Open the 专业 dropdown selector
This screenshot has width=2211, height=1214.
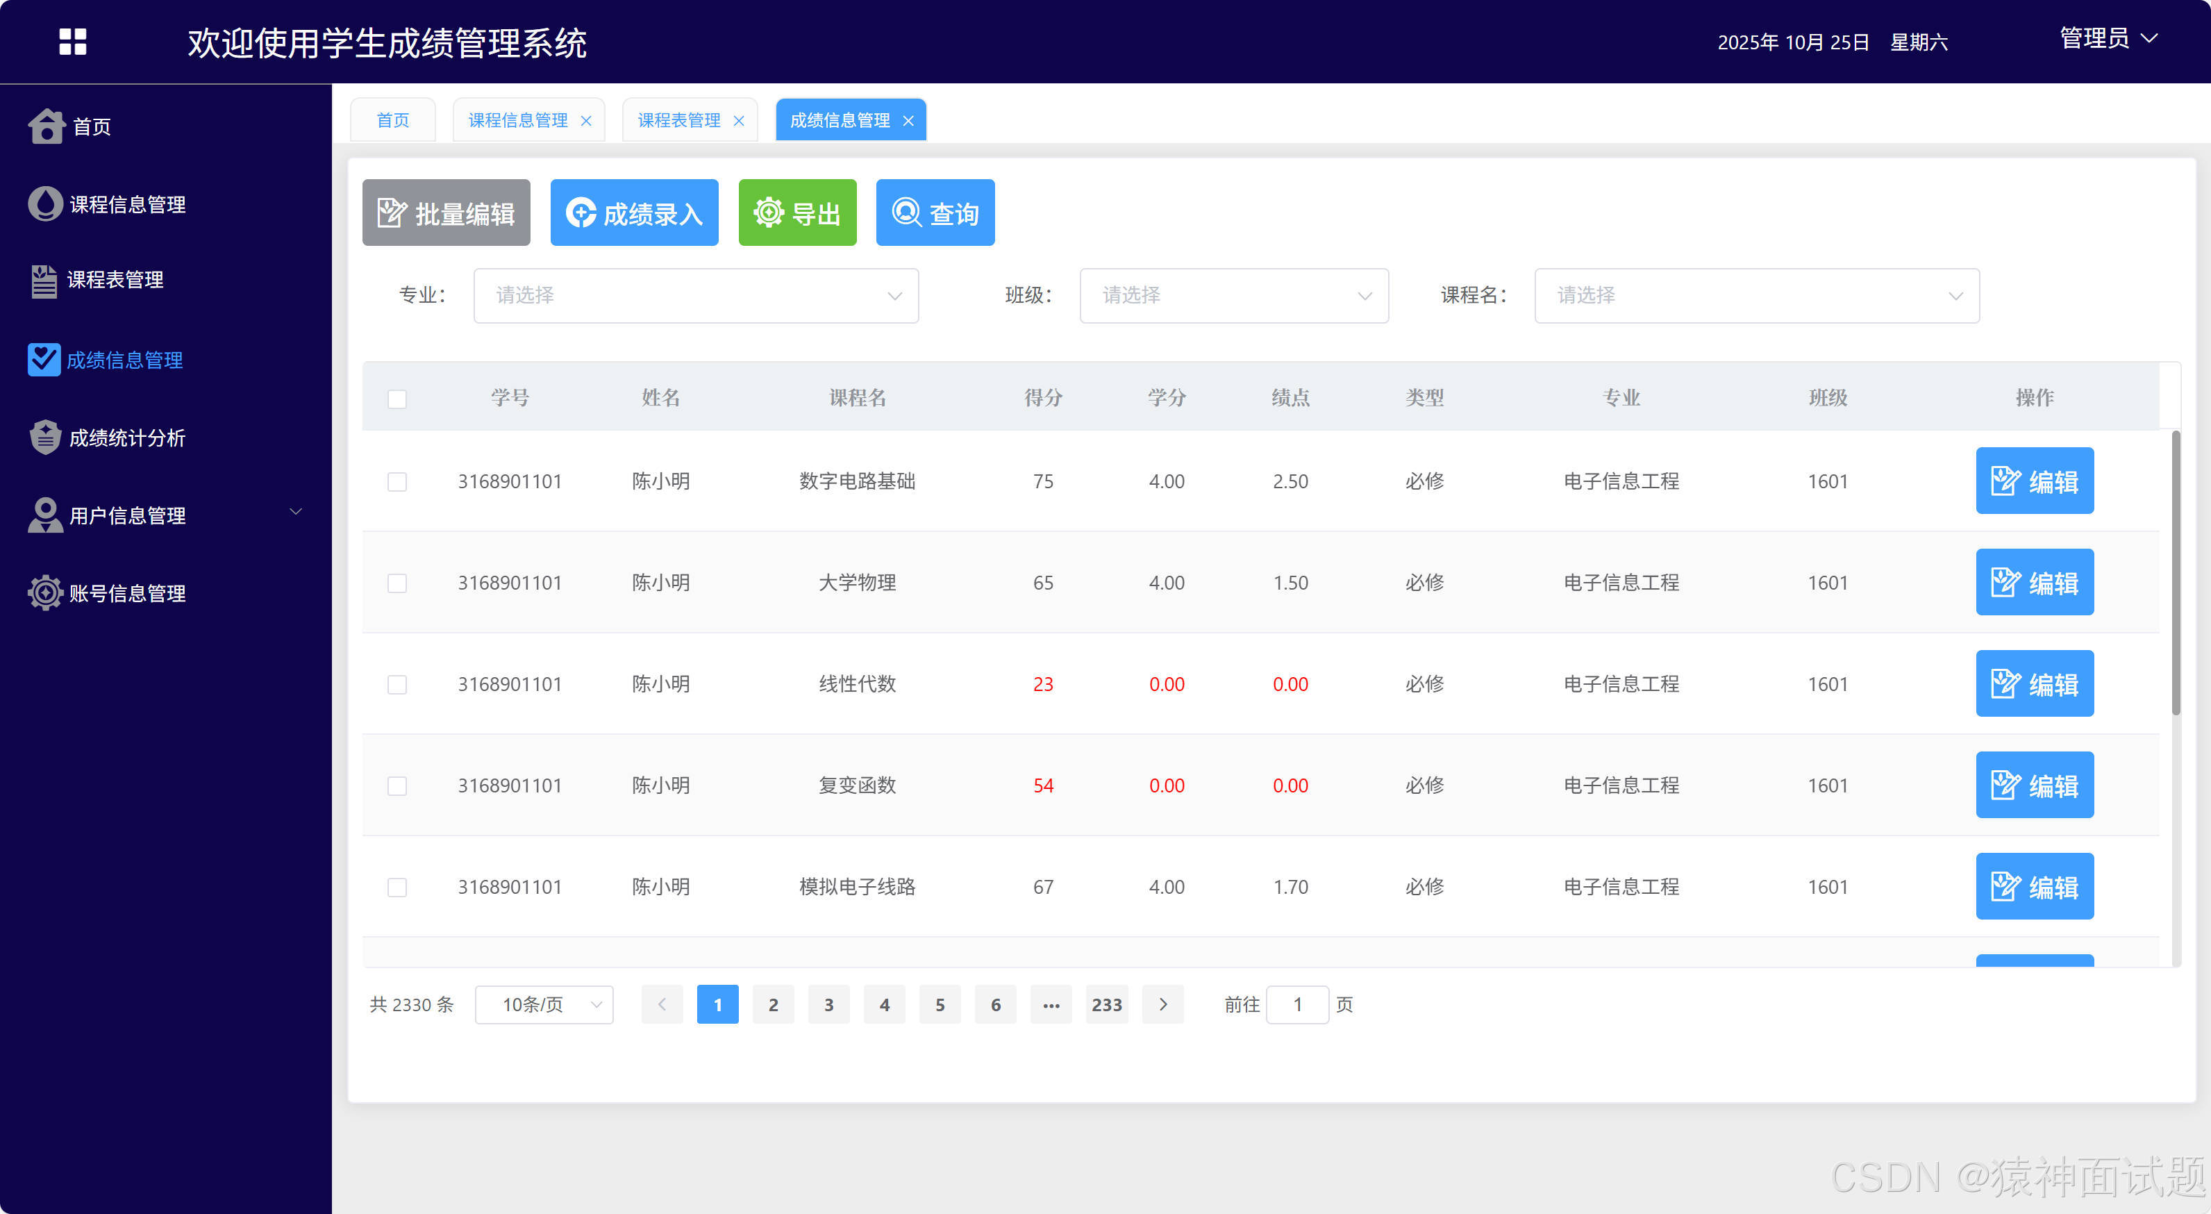point(695,295)
